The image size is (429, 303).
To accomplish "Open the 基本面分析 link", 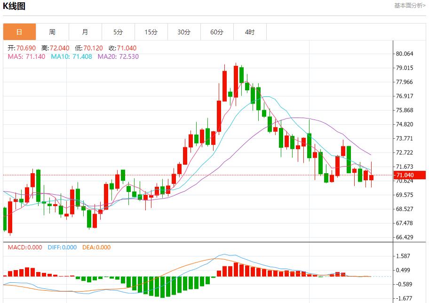I will pos(410,6).
